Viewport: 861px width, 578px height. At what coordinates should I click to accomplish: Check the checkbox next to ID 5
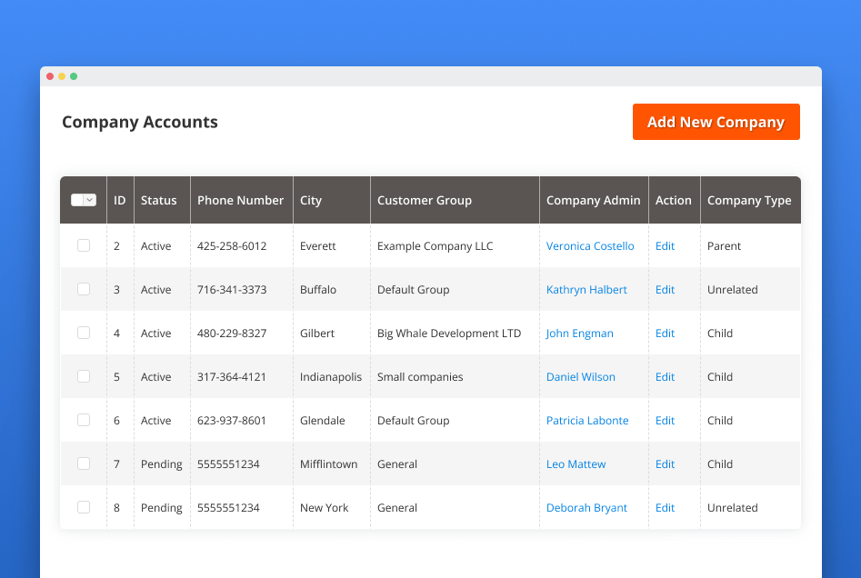tap(83, 375)
